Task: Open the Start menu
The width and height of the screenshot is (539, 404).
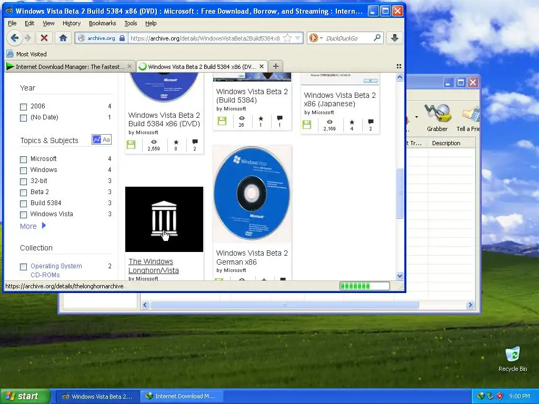Action: tap(24, 396)
